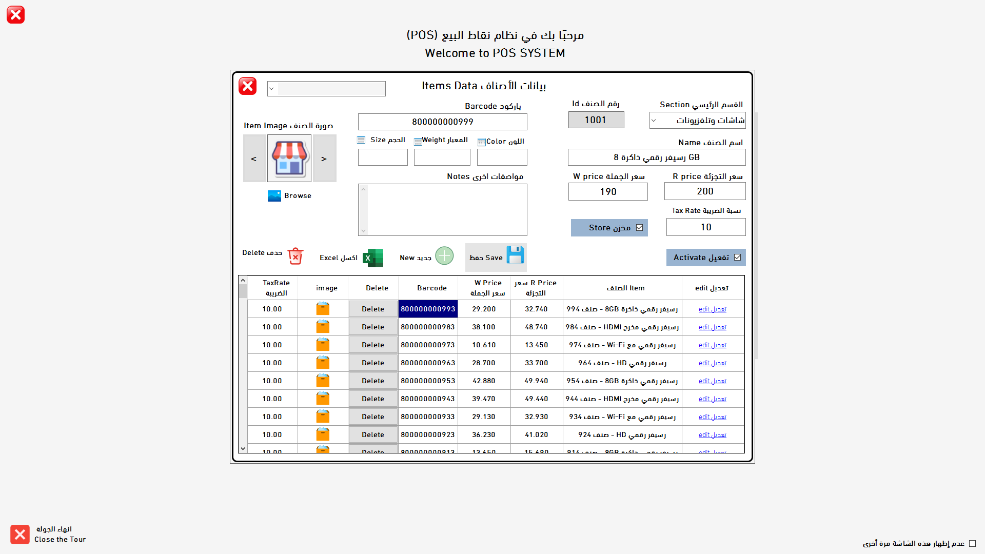Click تعديل edit link for HDMI item 984
This screenshot has height=554, width=985.
pyautogui.click(x=712, y=327)
